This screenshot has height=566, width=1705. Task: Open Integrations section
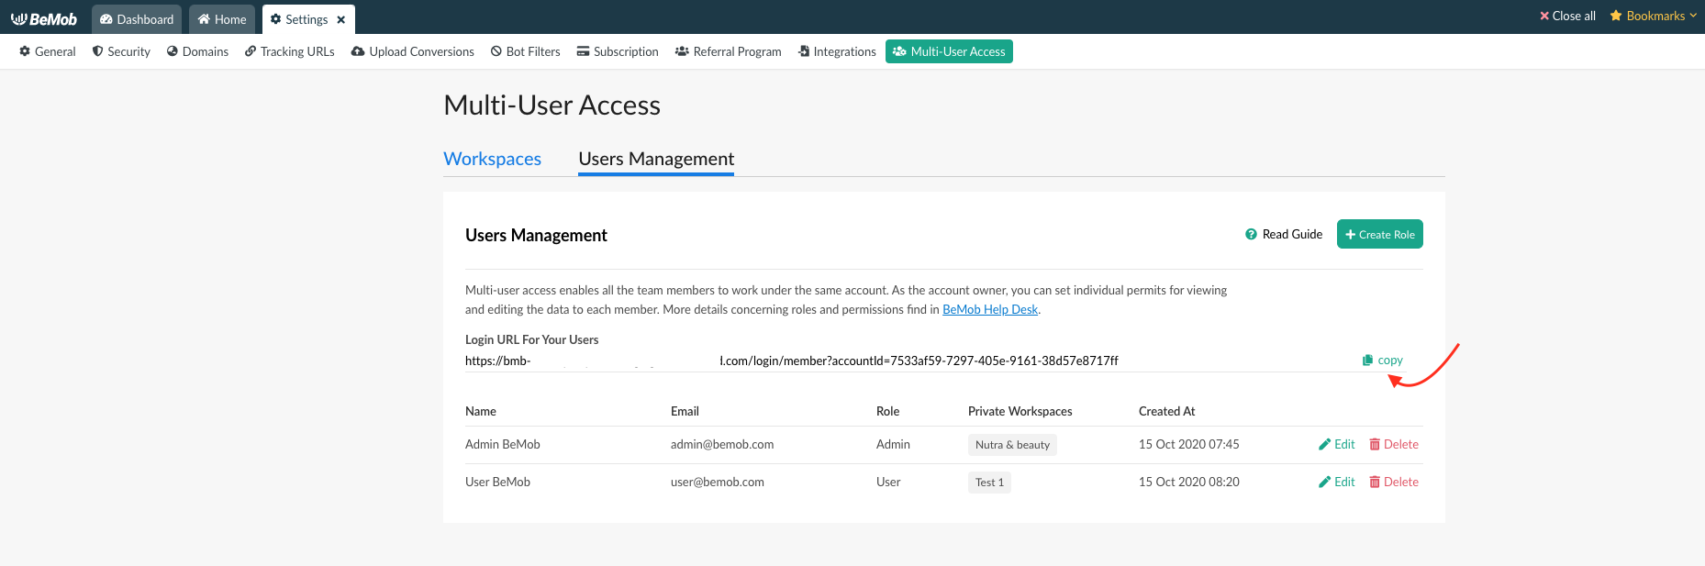pyautogui.click(x=837, y=51)
